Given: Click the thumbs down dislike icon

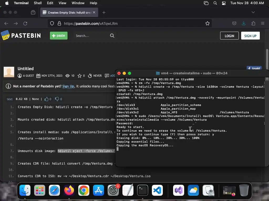Looking at the screenshot, I should [x=57, y=99].
